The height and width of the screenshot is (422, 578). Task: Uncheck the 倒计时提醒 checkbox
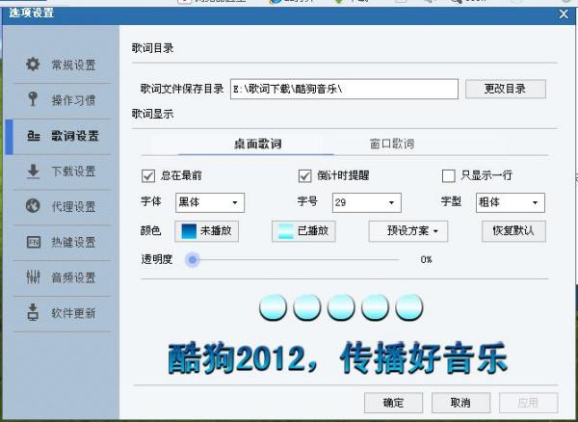304,175
